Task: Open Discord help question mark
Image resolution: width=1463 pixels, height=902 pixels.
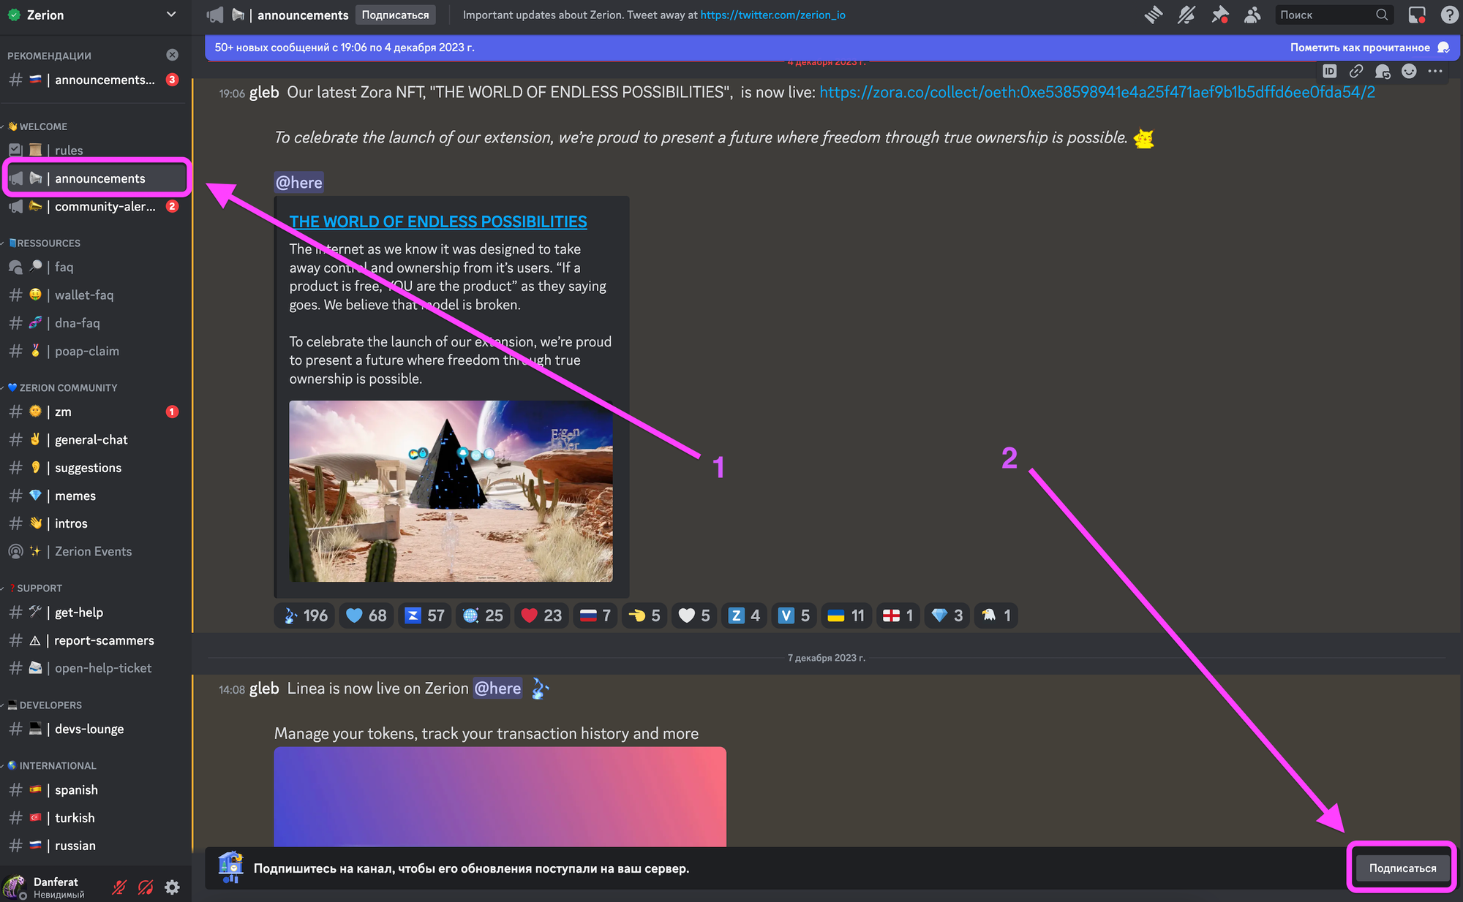Action: pos(1449,15)
